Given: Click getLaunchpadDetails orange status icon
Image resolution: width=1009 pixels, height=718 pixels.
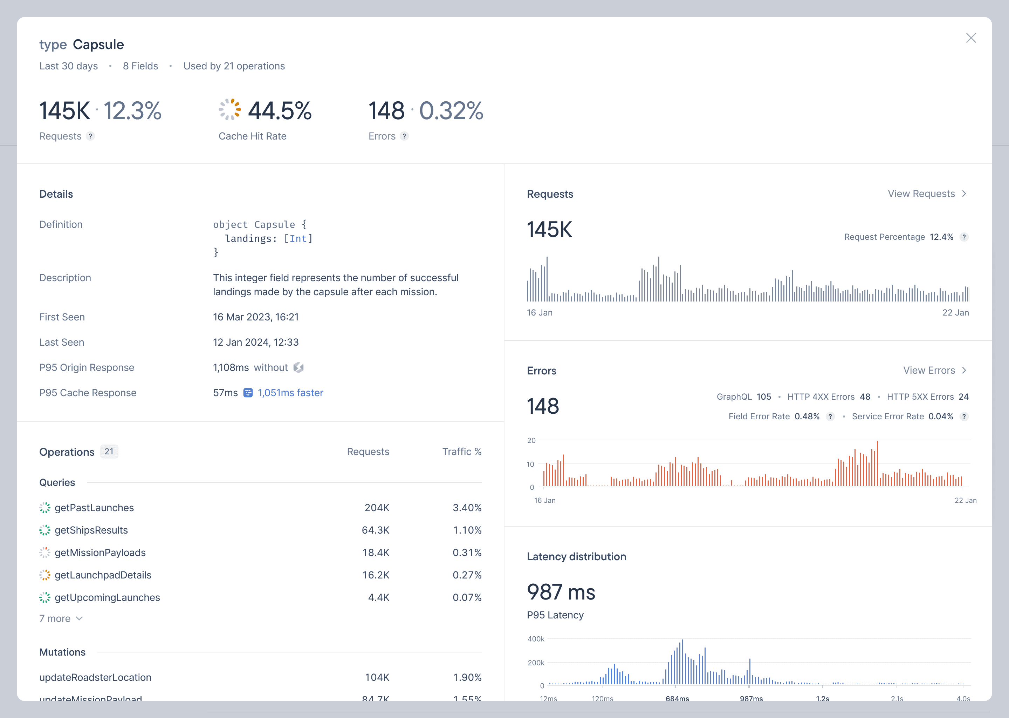Looking at the screenshot, I should [45, 575].
